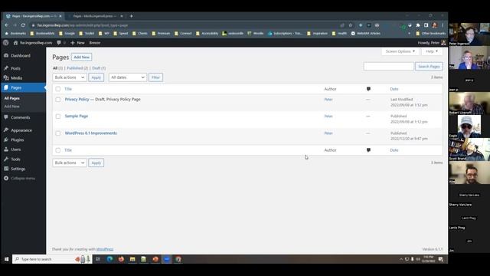Open the Users menu in sidebar
Image resolution: width=490 pixels, height=276 pixels.
click(15, 149)
